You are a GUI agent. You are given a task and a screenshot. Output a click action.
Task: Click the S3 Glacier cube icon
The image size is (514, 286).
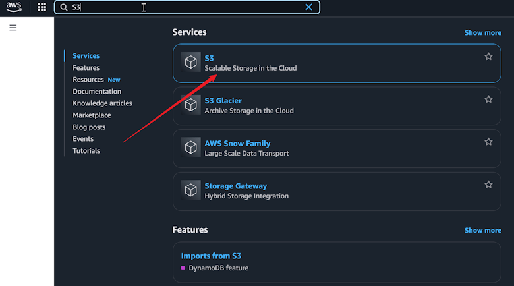[x=191, y=105]
